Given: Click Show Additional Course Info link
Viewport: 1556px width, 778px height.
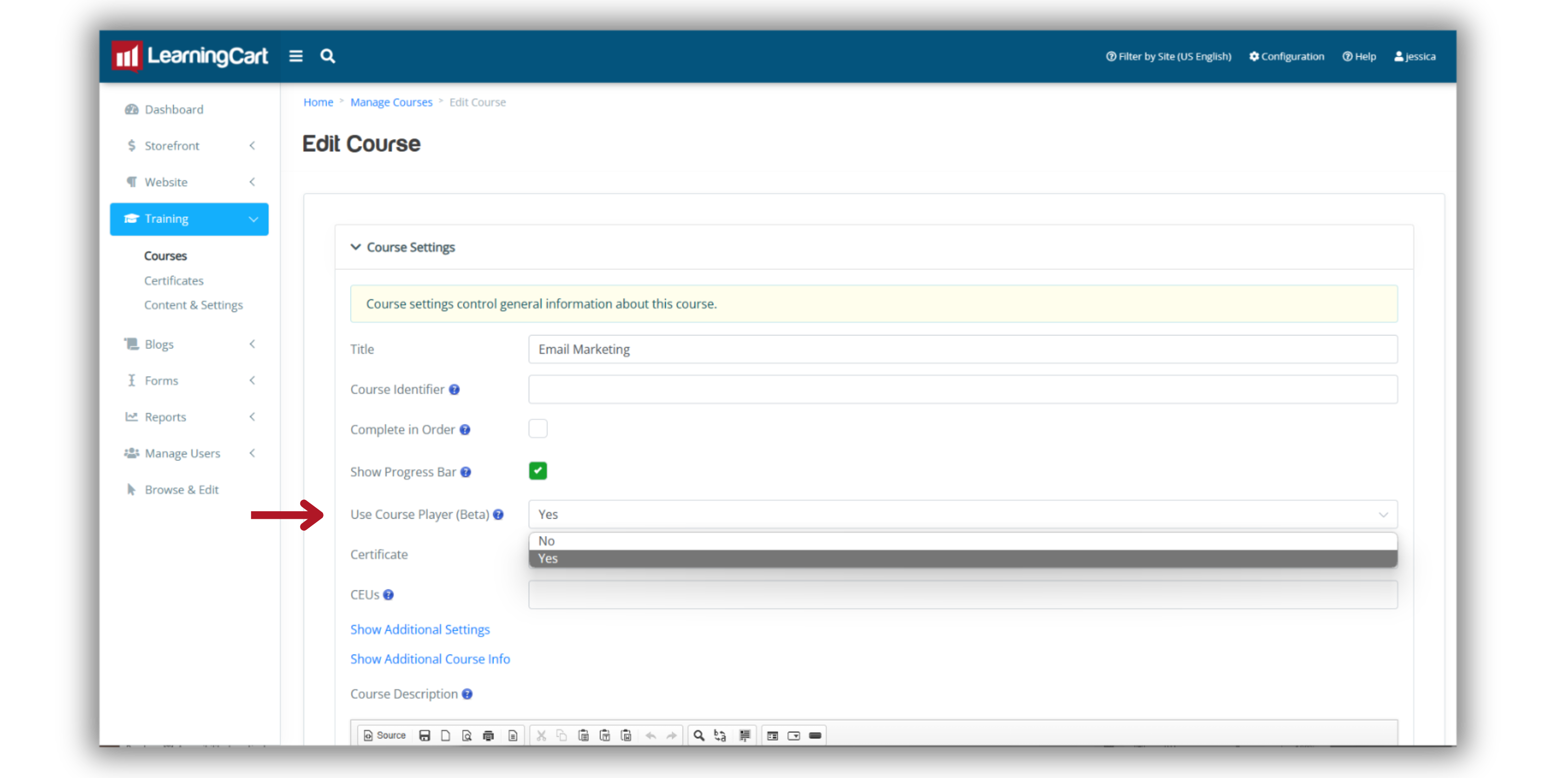Looking at the screenshot, I should click(x=430, y=659).
